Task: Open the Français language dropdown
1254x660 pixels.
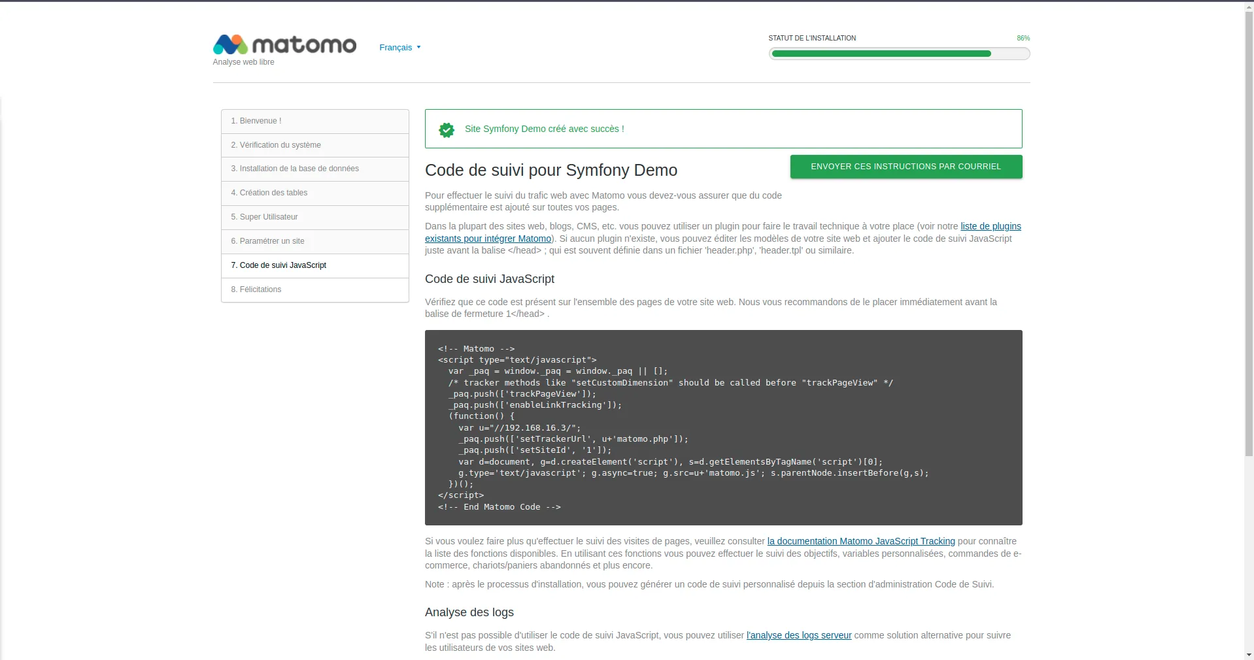Action: click(x=399, y=48)
